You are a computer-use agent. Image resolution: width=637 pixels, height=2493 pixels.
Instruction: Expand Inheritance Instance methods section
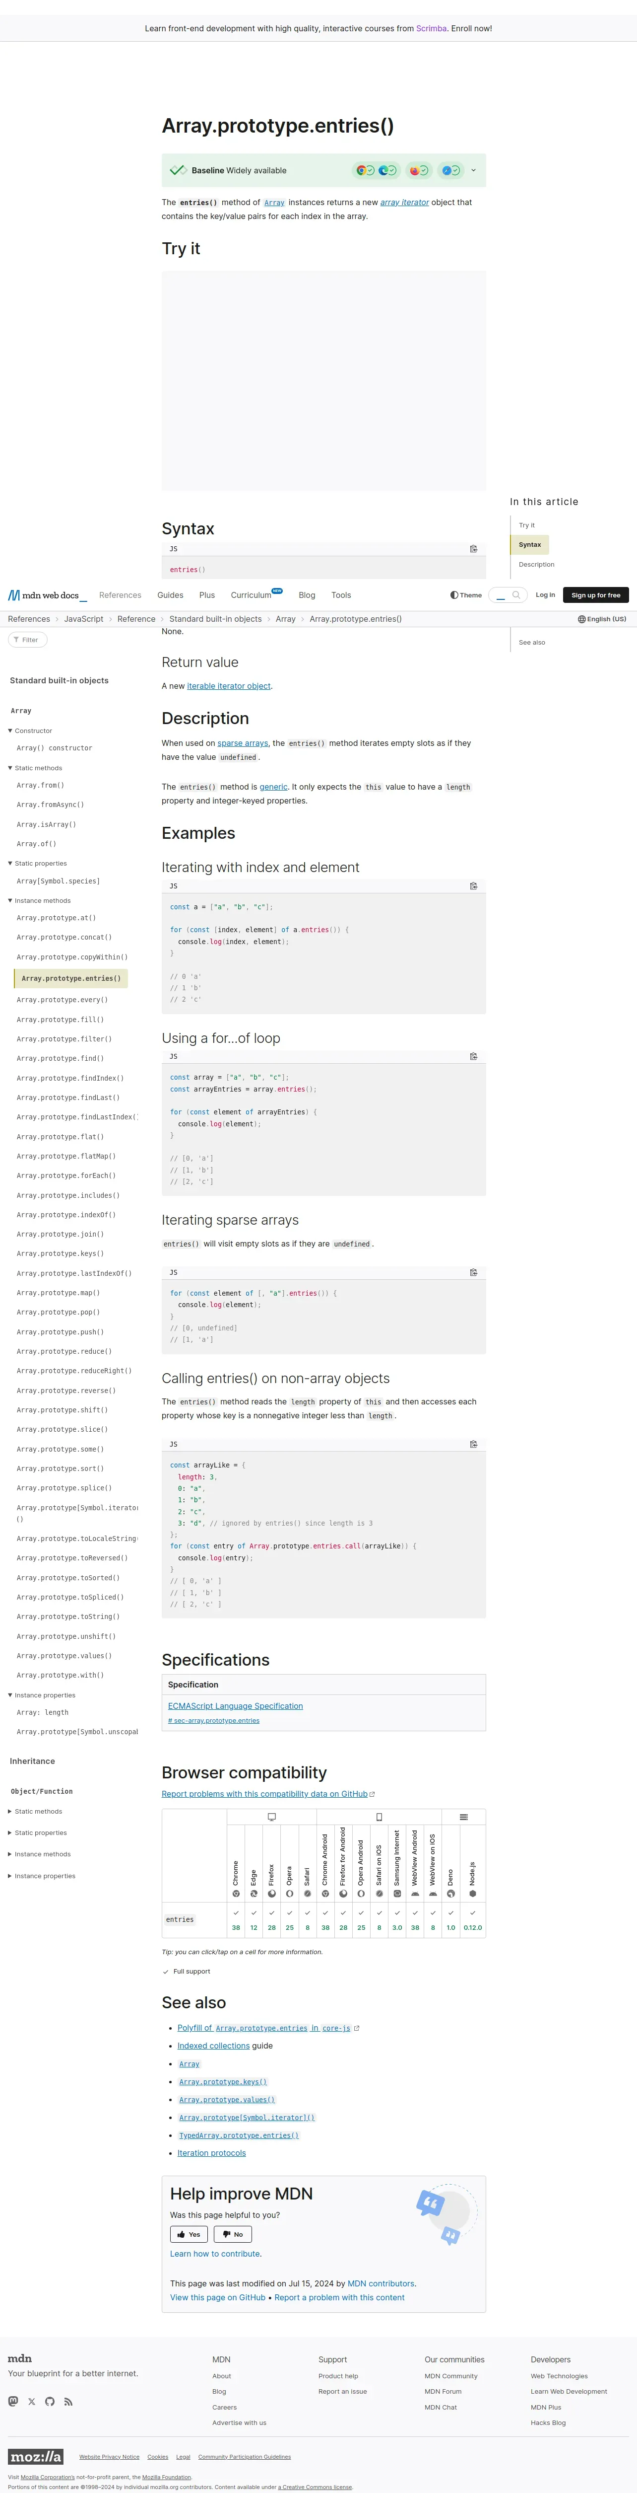[40, 1854]
